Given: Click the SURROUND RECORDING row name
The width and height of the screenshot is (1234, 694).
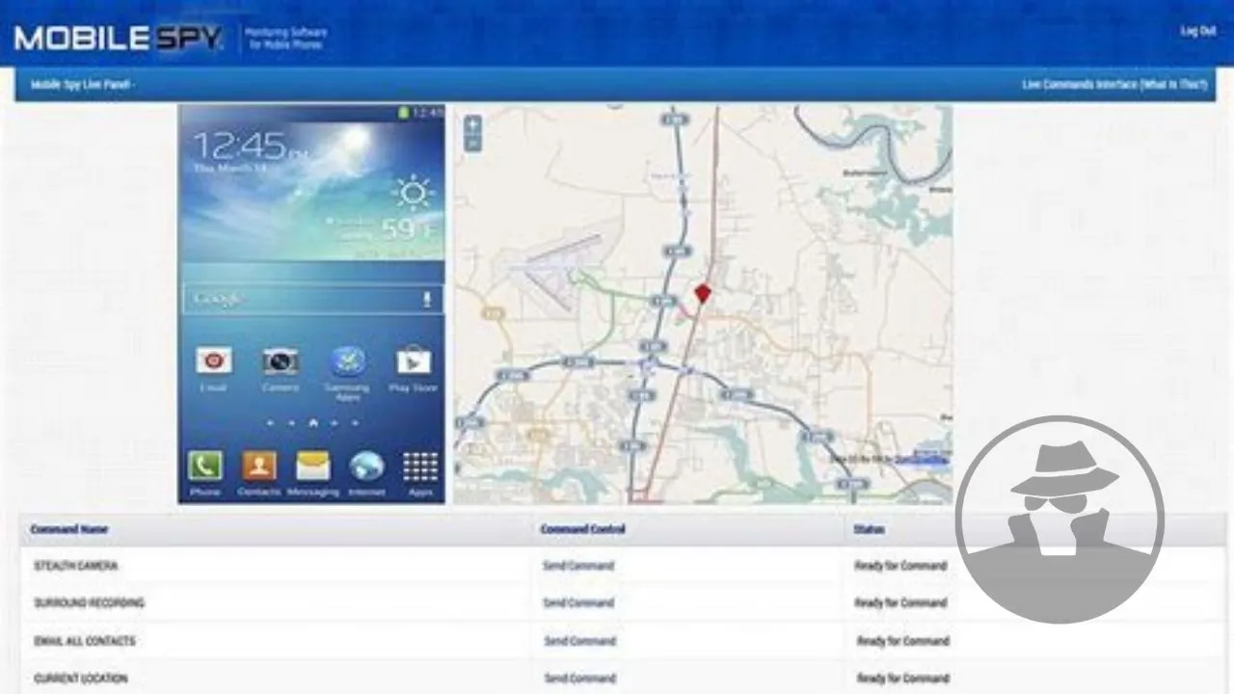Looking at the screenshot, I should (x=89, y=603).
